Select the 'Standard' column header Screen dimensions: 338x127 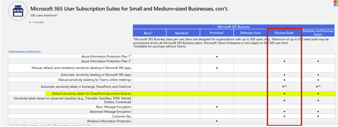click(x=183, y=33)
